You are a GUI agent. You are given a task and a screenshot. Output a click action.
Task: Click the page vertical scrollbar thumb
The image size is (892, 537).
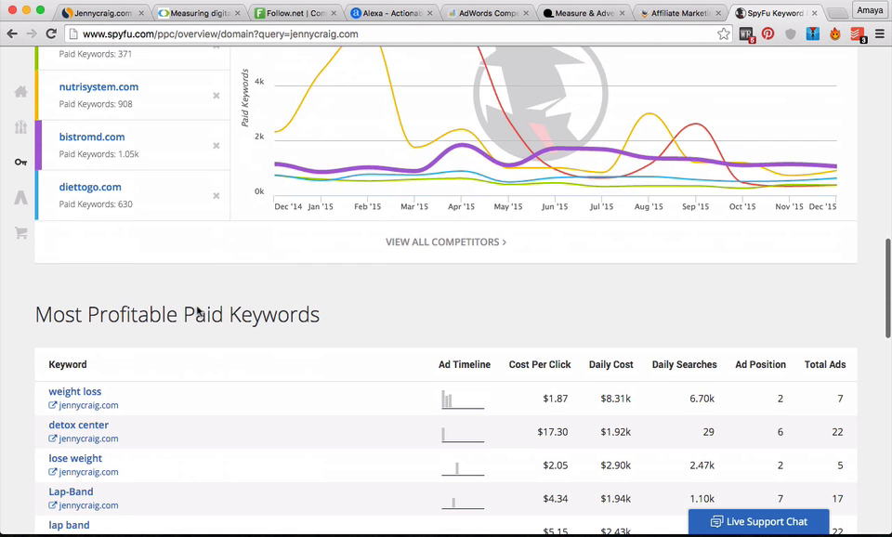pos(887,288)
